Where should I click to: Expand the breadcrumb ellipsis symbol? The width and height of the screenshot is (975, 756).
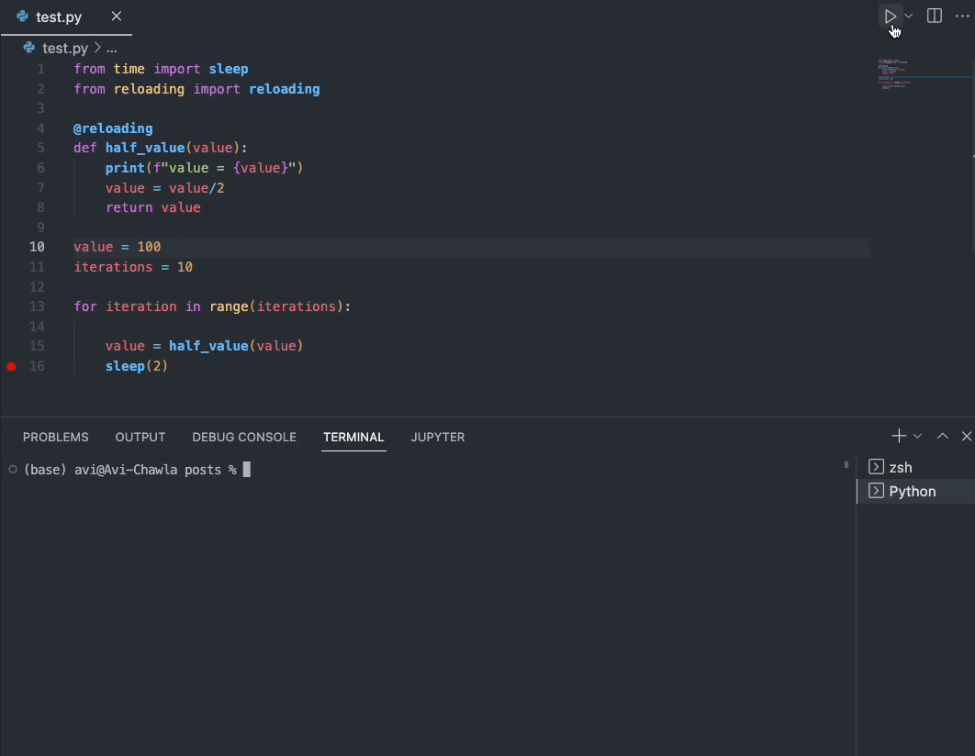click(112, 48)
